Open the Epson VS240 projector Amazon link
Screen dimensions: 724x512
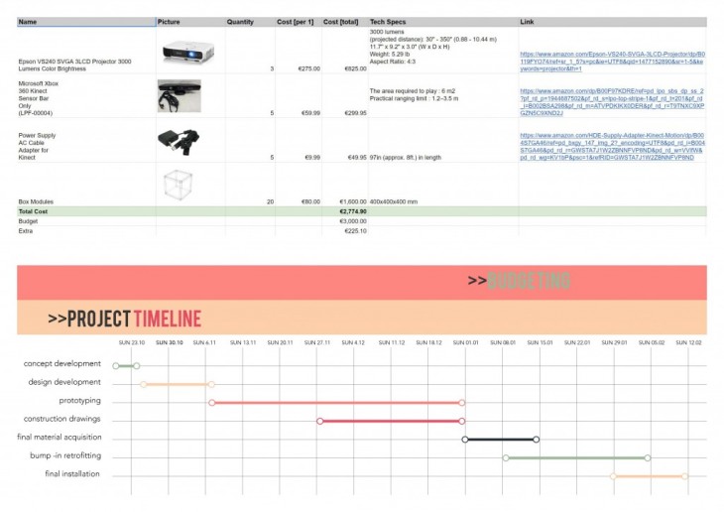tap(612, 62)
